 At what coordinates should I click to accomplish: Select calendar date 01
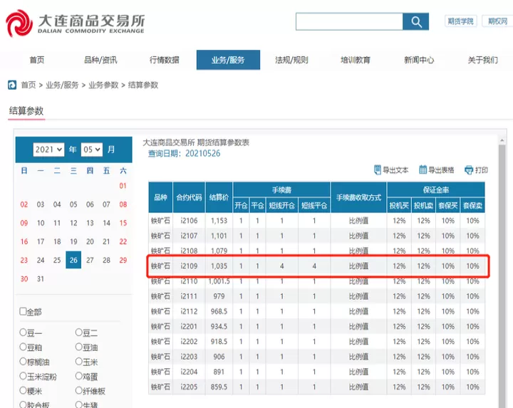point(123,186)
